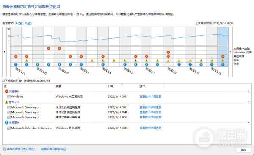Open the 查看所有问题报告(R) link
The height and width of the screenshot is (155, 254).
click(54, 149)
